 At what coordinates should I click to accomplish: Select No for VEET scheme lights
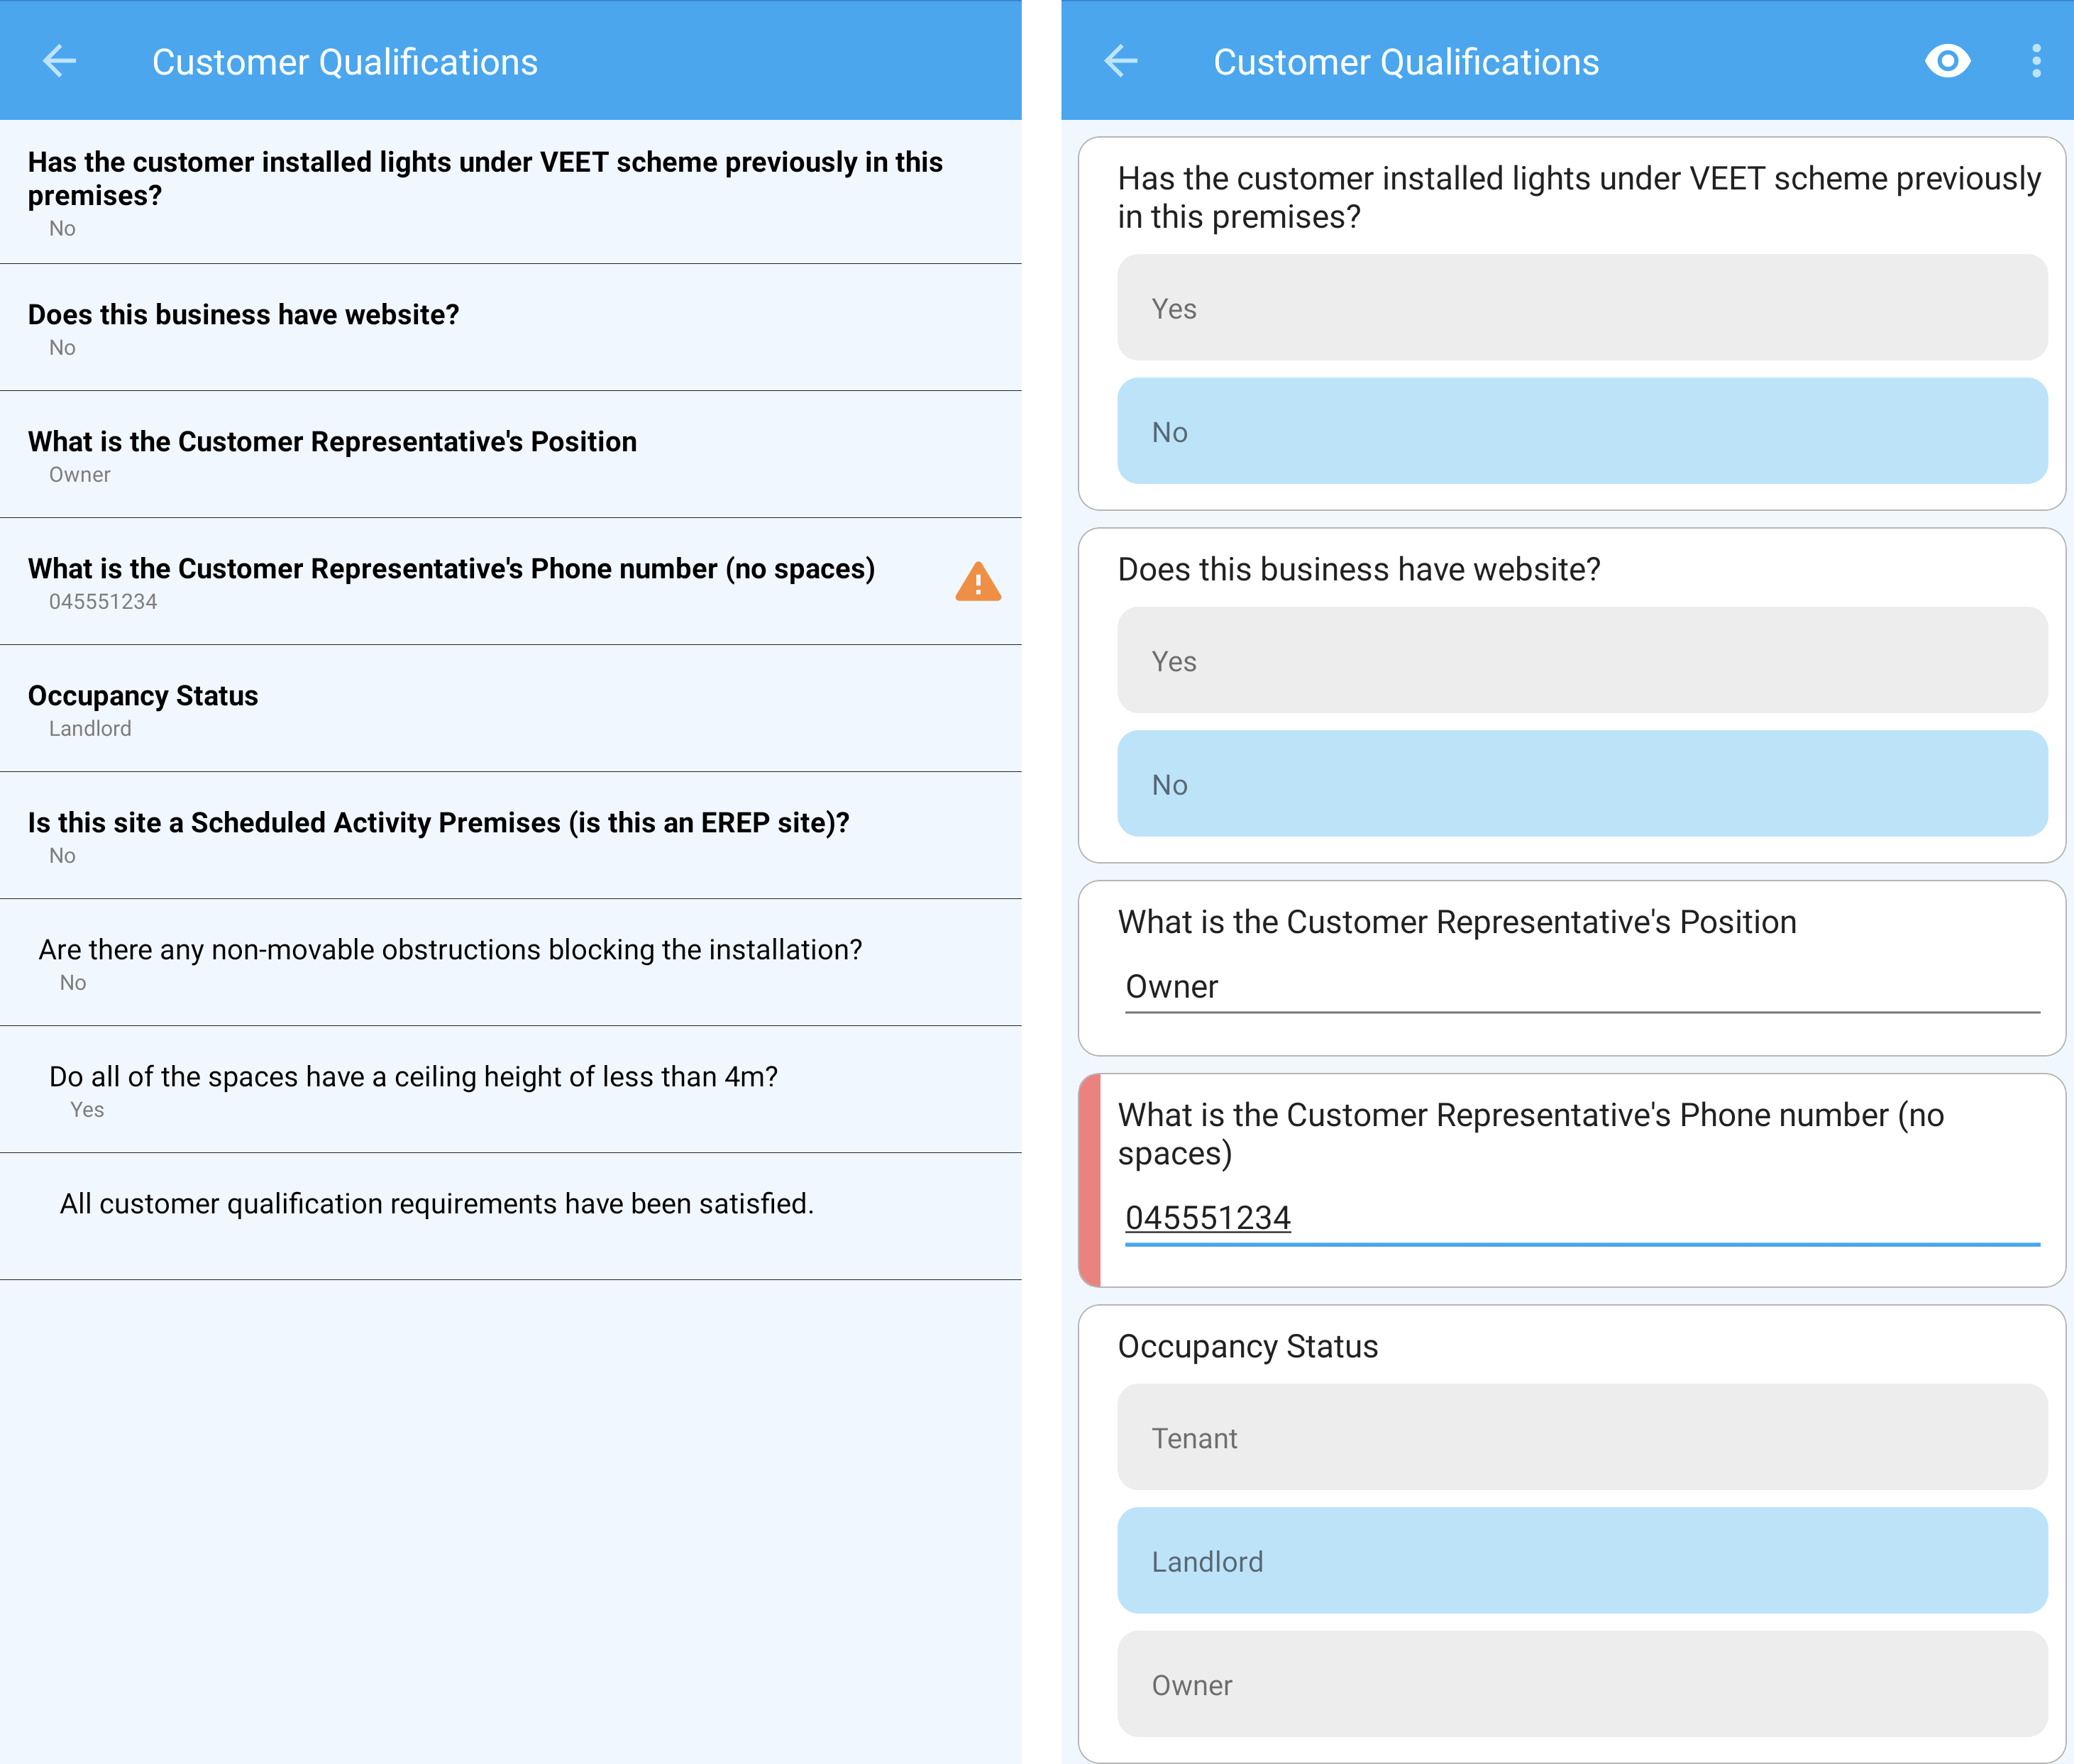click(x=1581, y=432)
